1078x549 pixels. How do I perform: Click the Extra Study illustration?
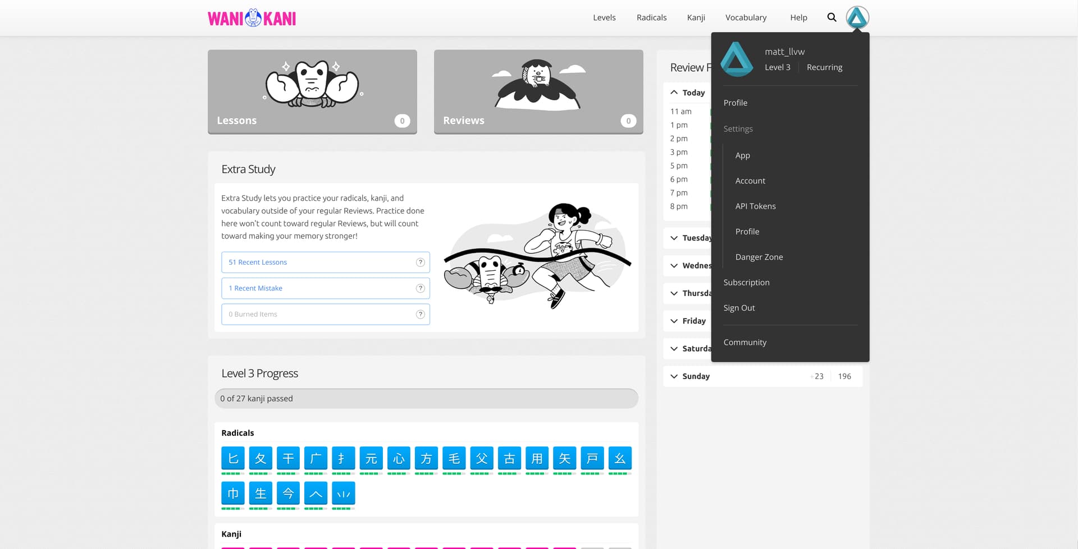click(x=538, y=256)
